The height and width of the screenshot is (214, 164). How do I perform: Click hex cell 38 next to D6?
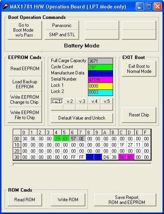tap(114, 157)
